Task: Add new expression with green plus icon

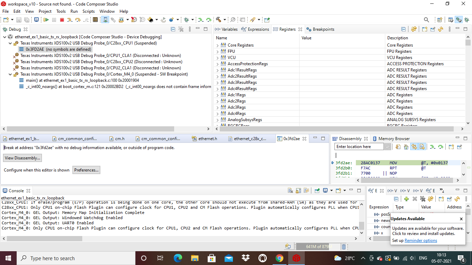Action: pos(406,199)
